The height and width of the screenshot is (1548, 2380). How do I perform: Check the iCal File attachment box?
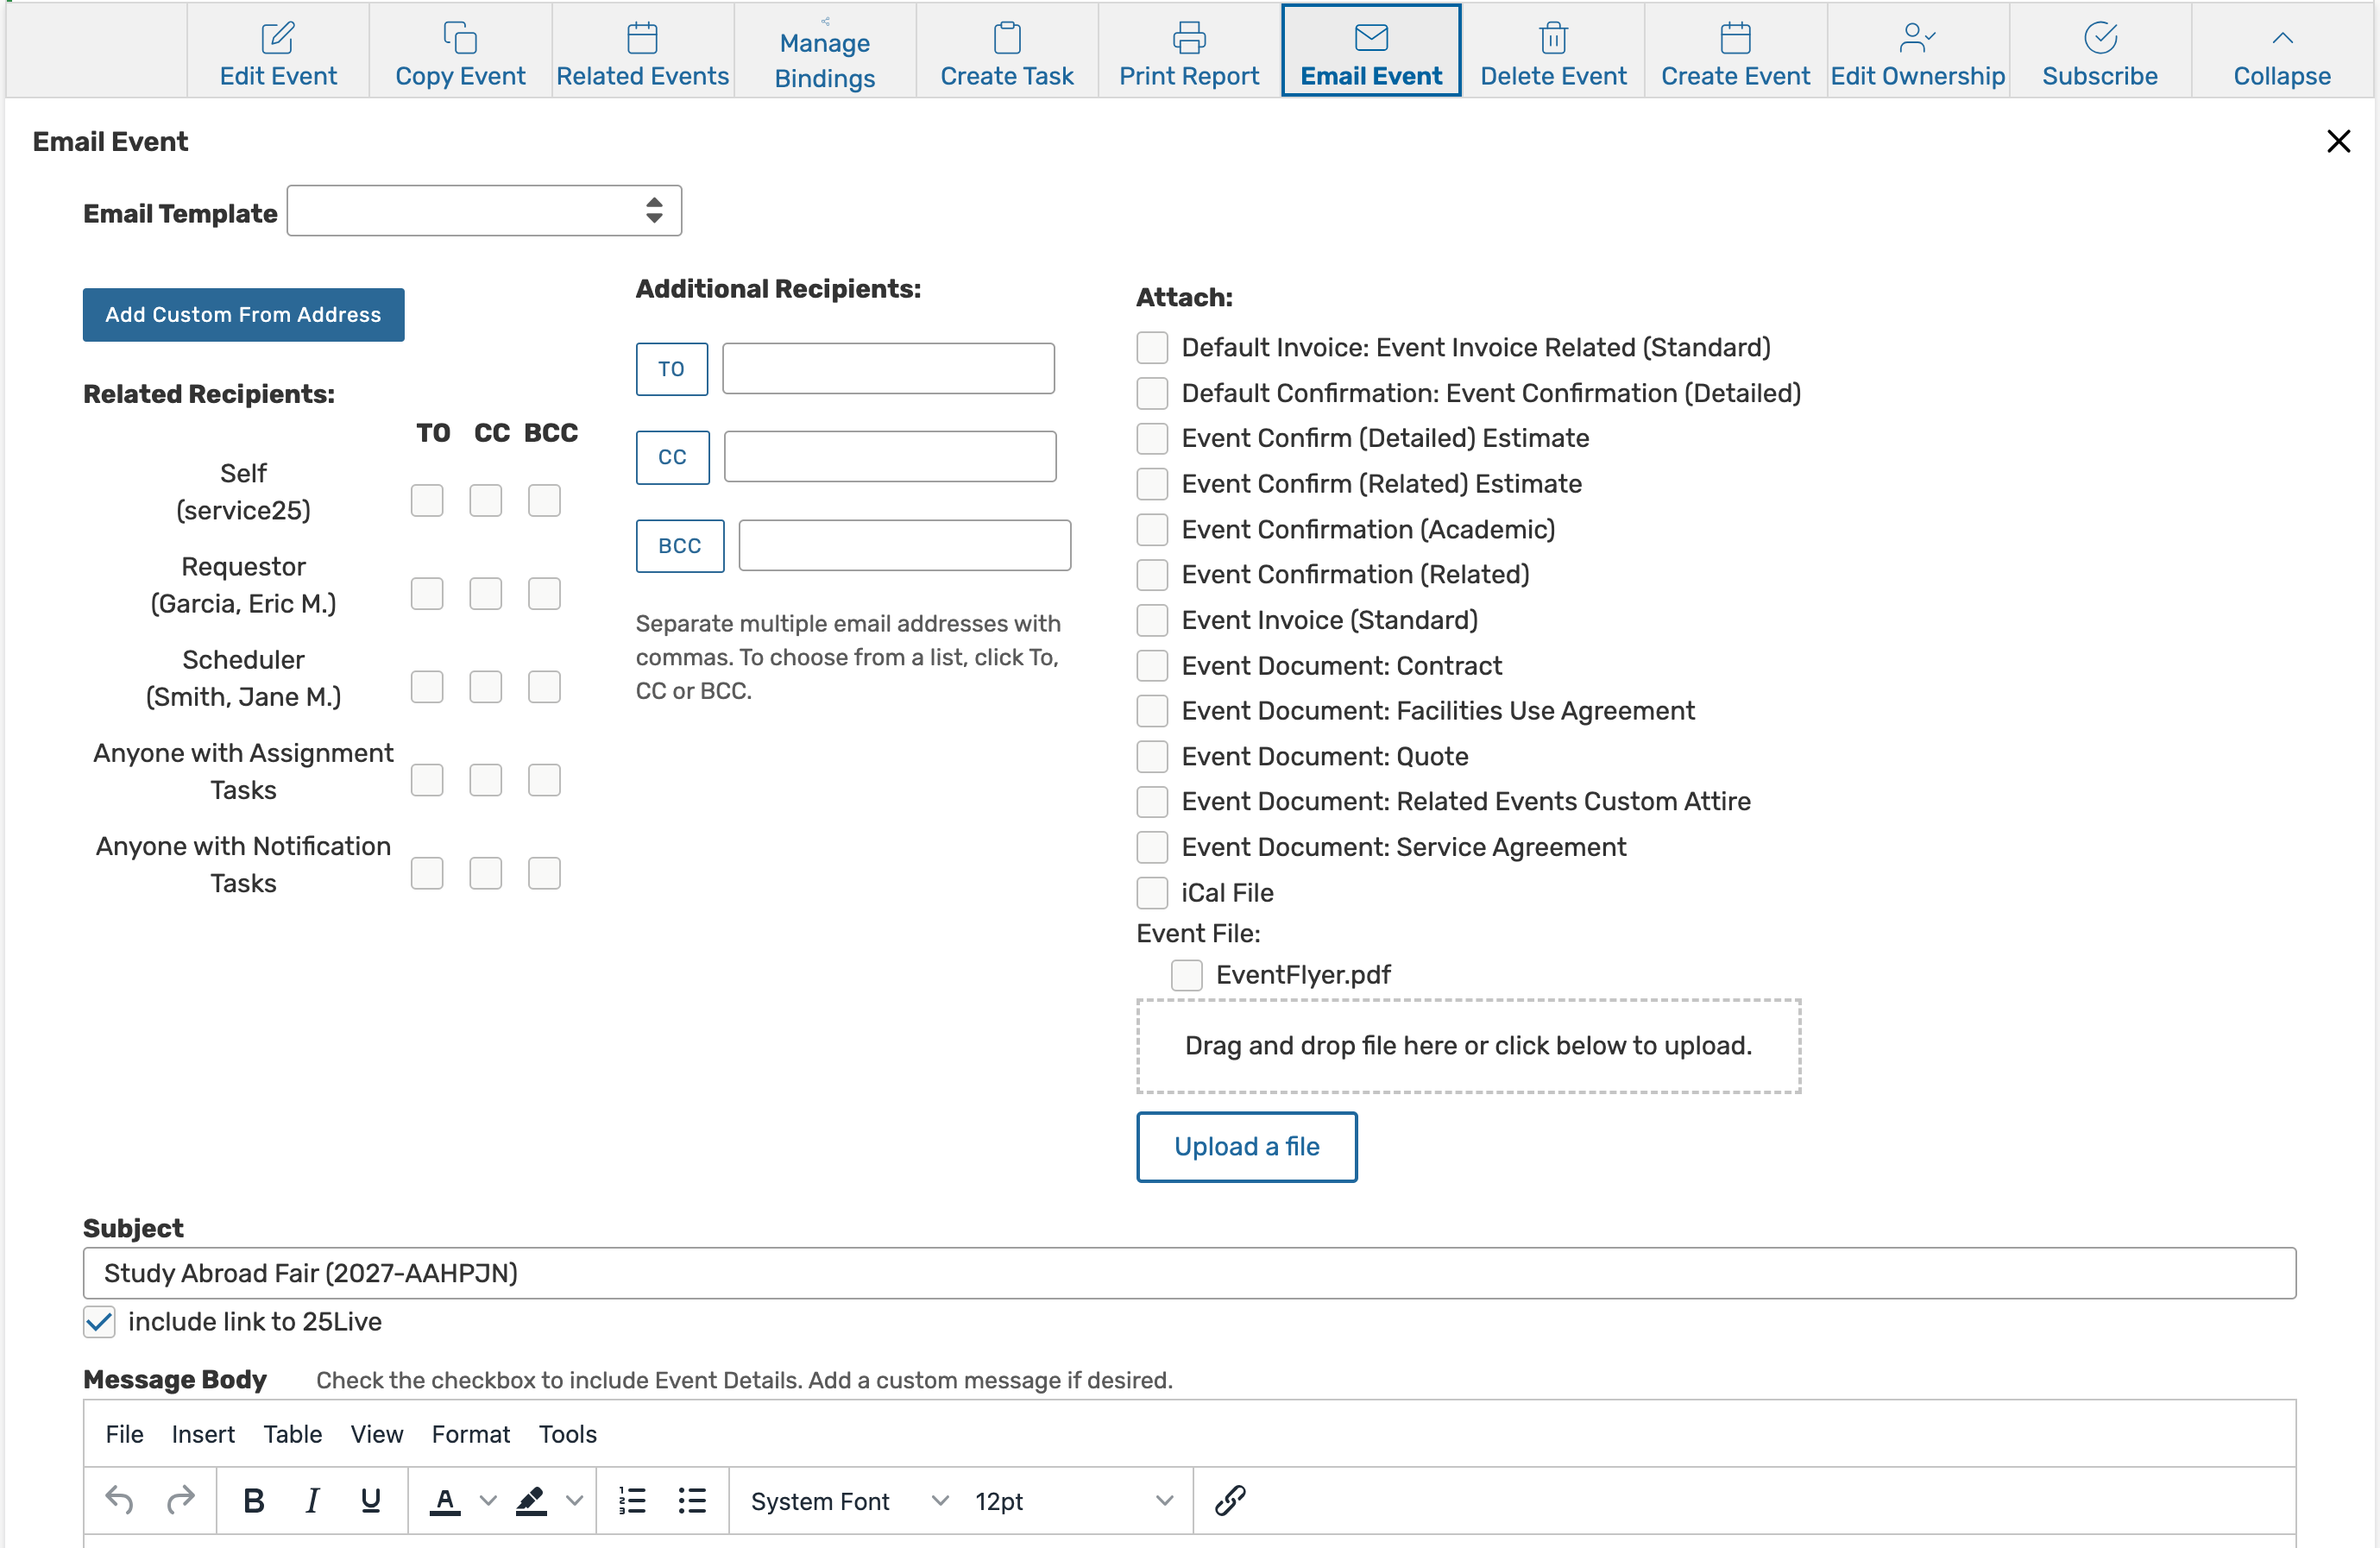click(x=1152, y=892)
